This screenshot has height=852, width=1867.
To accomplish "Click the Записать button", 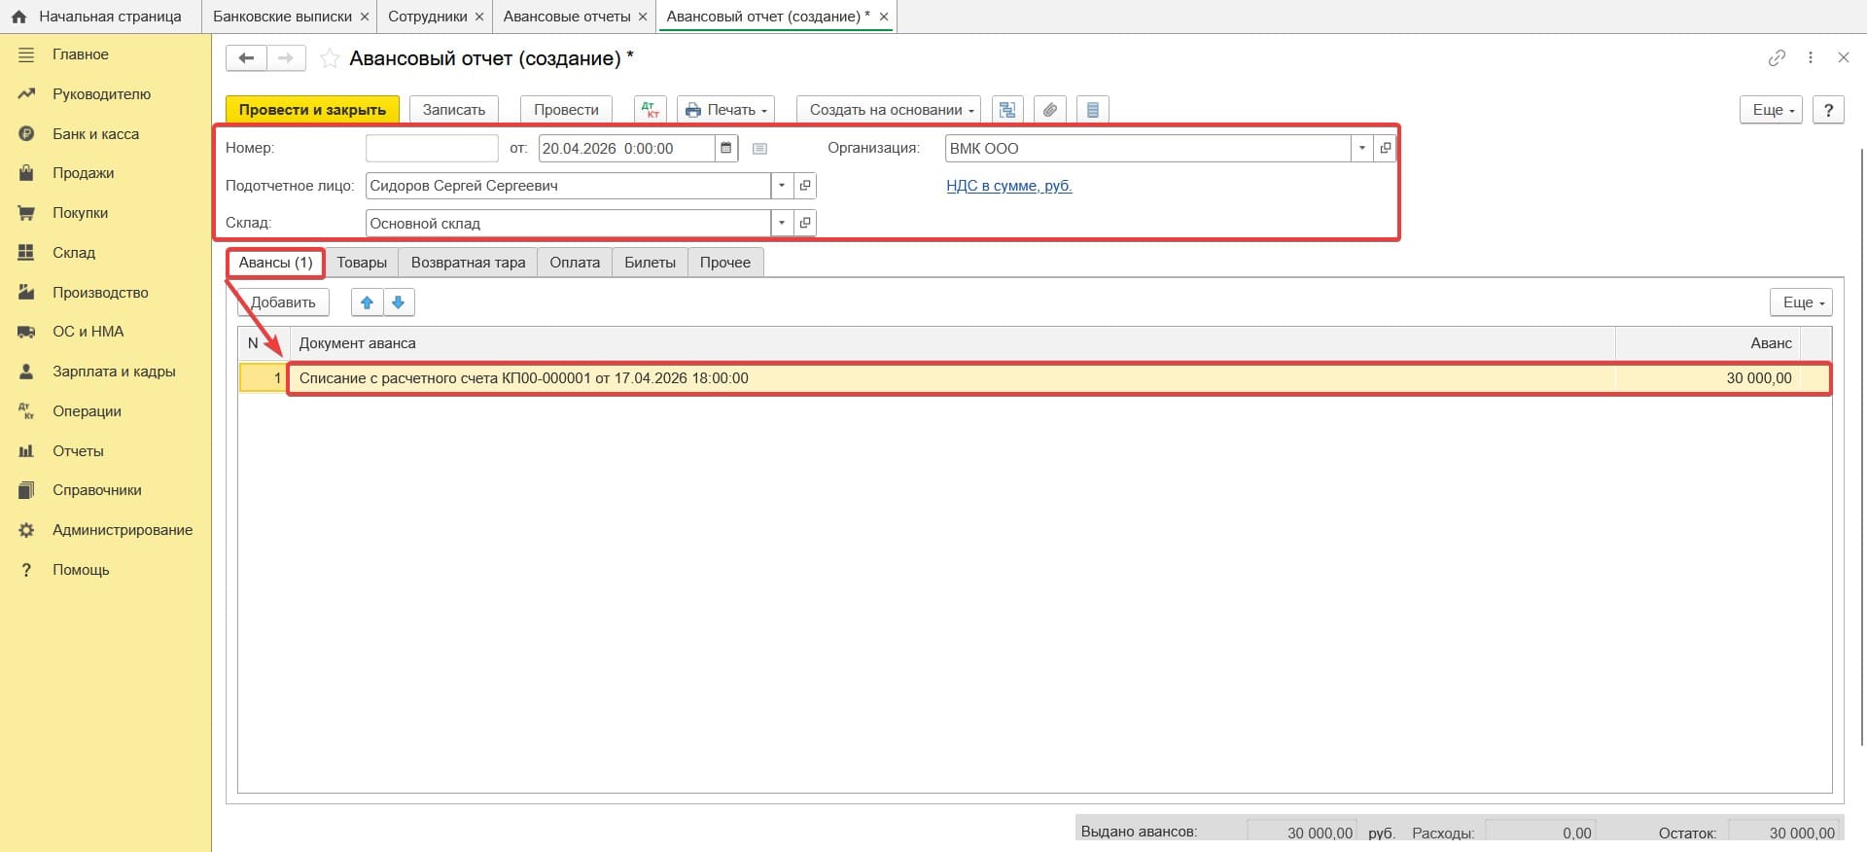I will click(x=454, y=110).
